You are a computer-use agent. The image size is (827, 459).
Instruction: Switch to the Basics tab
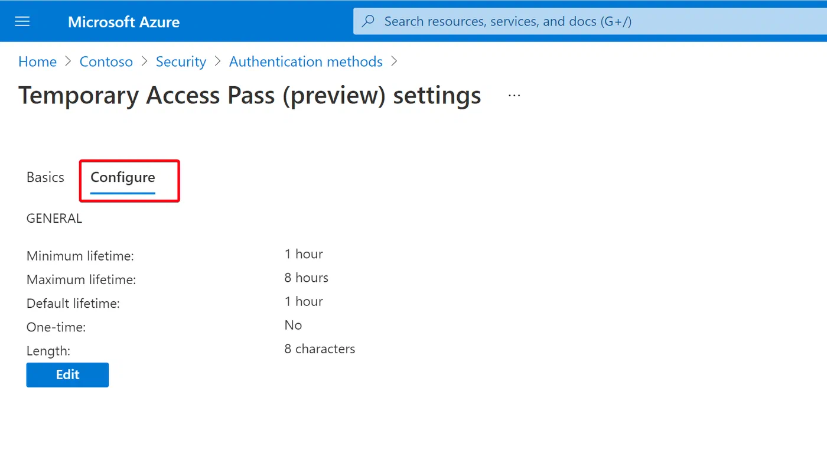(x=45, y=177)
